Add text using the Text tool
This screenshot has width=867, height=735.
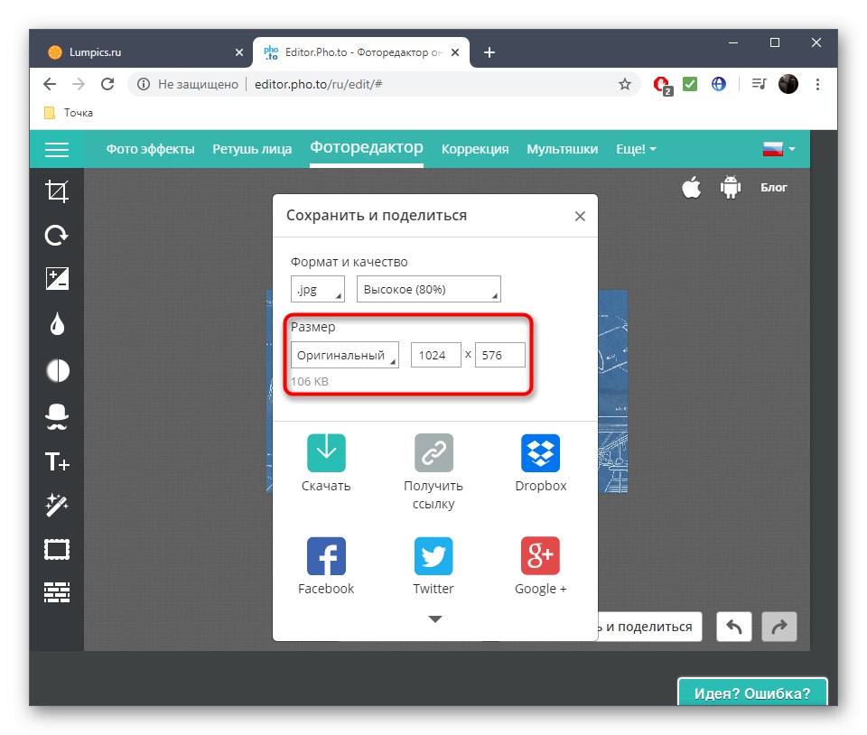[56, 461]
